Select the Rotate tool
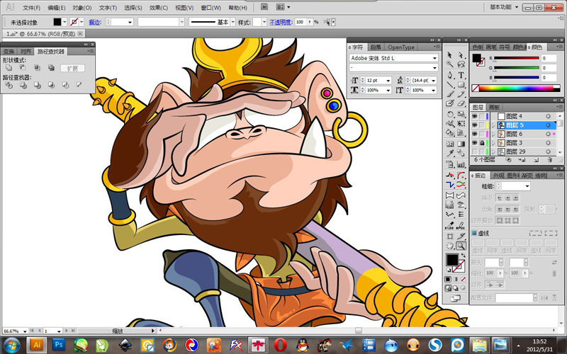The width and height of the screenshot is (567, 354). point(450,115)
